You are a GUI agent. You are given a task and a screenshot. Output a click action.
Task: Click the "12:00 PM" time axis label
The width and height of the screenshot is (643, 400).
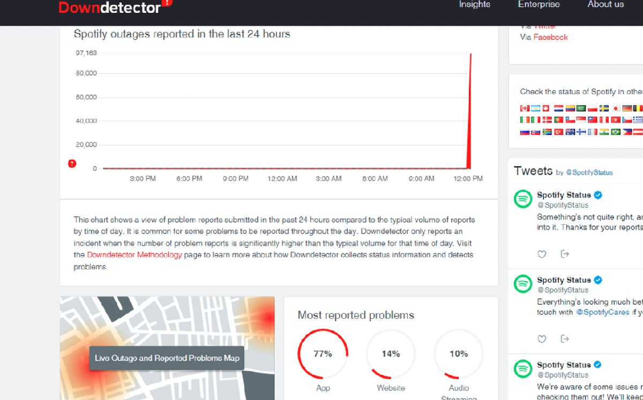click(468, 178)
